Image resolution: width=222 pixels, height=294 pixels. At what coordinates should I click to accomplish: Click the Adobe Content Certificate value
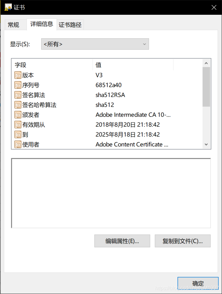pyautogui.click(x=132, y=144)
